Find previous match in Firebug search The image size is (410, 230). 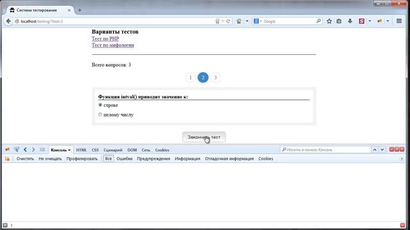coord(375,149)
